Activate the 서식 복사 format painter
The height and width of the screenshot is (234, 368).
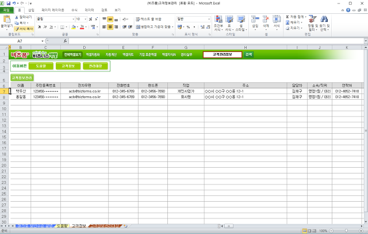[24, 29]
